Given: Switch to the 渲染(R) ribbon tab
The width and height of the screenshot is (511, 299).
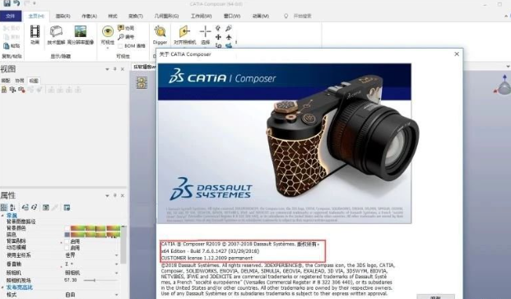Looking at the screenshot, I should (x=63, y=16).
